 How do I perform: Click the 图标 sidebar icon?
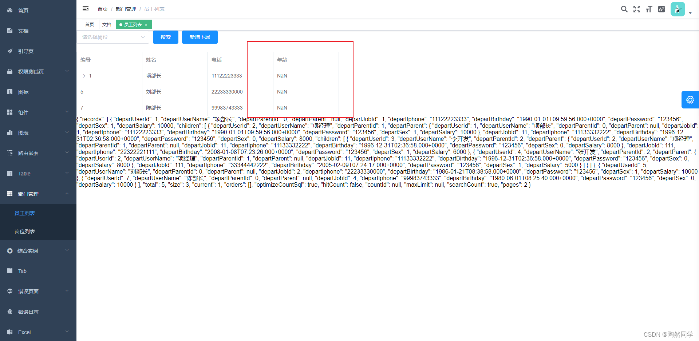[x=10, y=92]
